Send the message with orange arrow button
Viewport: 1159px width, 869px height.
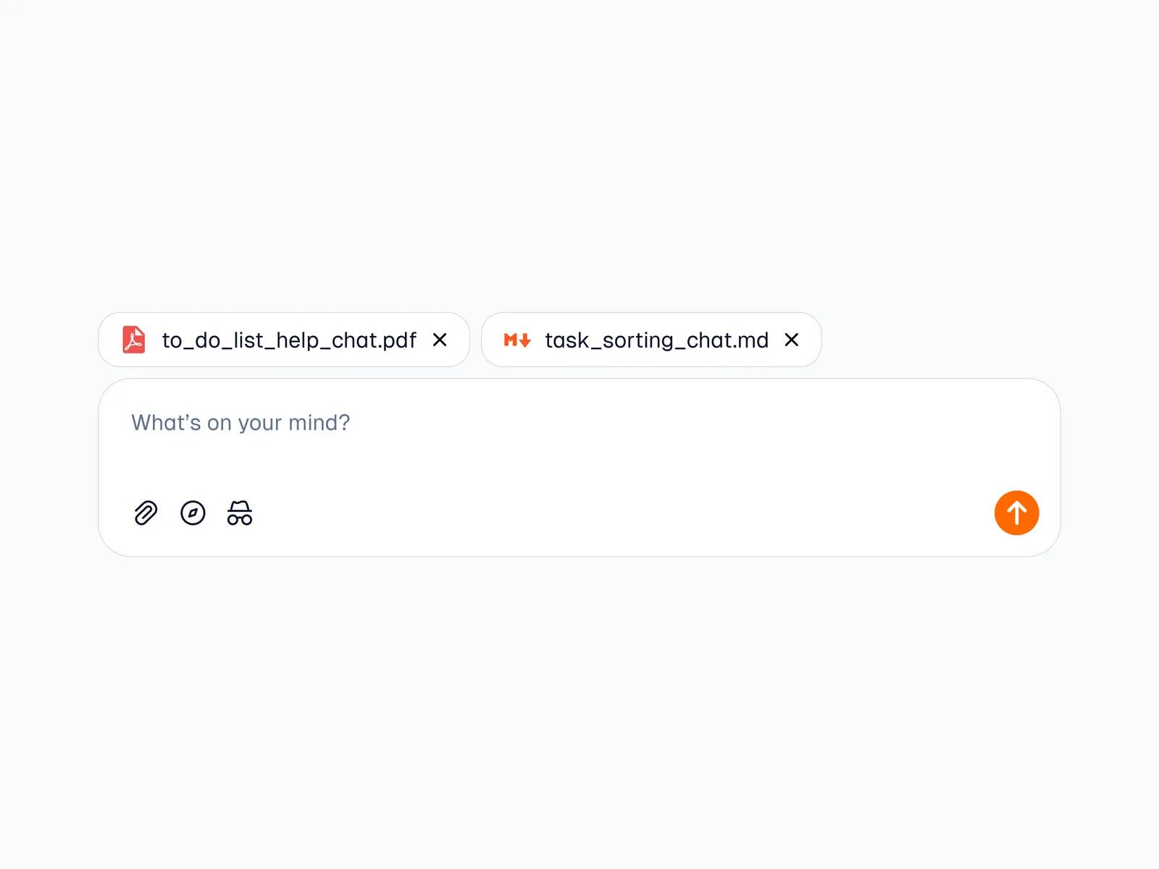[1016, 513]
